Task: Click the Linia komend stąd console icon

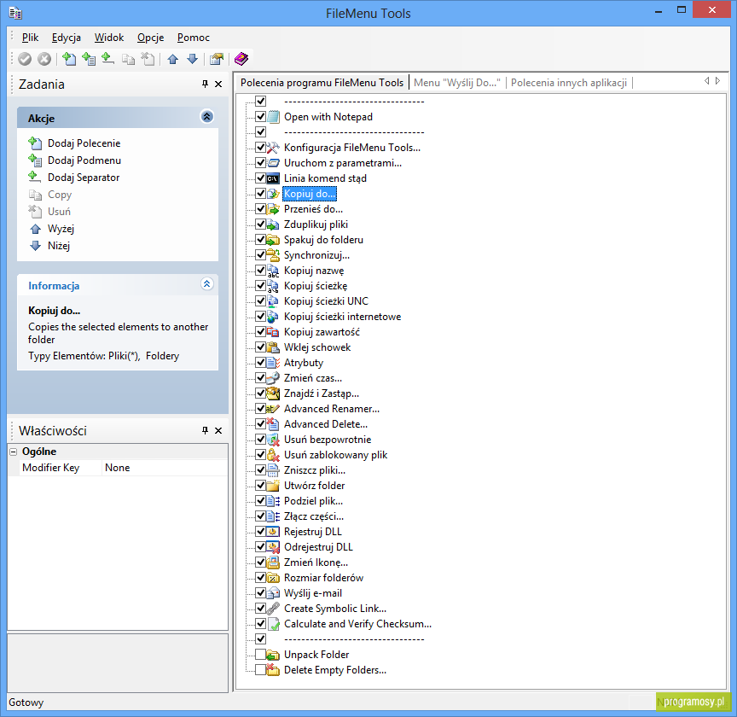Action: coord(273,178)
